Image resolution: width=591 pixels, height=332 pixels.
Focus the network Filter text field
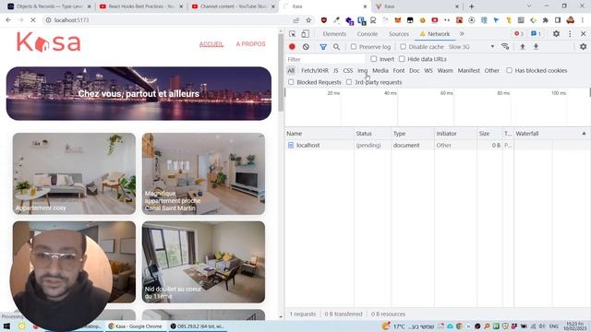[325, 59]
